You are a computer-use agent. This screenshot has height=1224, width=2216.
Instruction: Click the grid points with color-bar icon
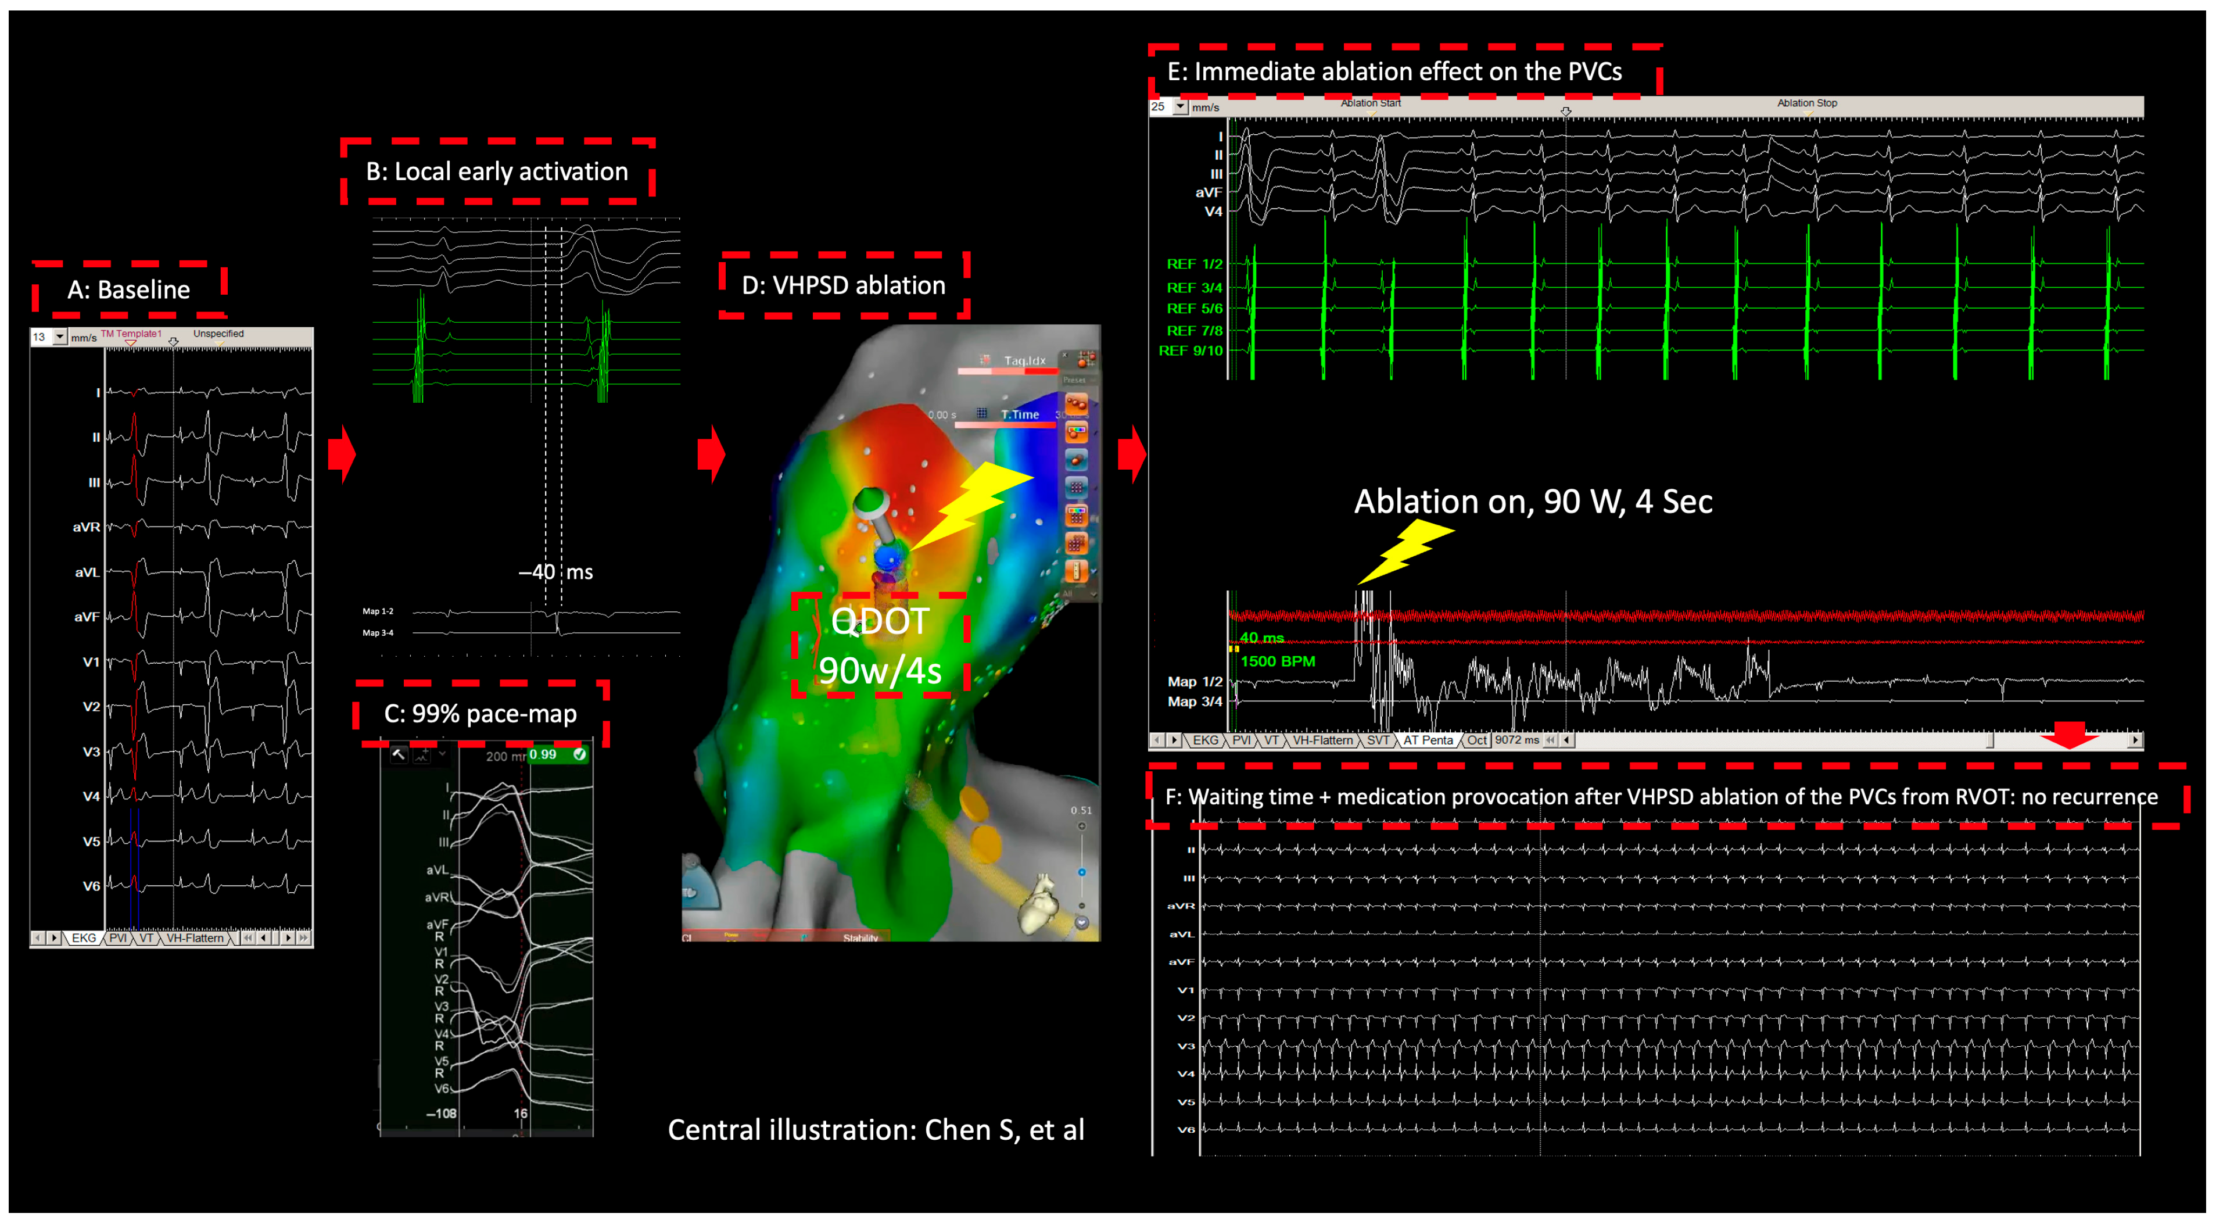1077,516
